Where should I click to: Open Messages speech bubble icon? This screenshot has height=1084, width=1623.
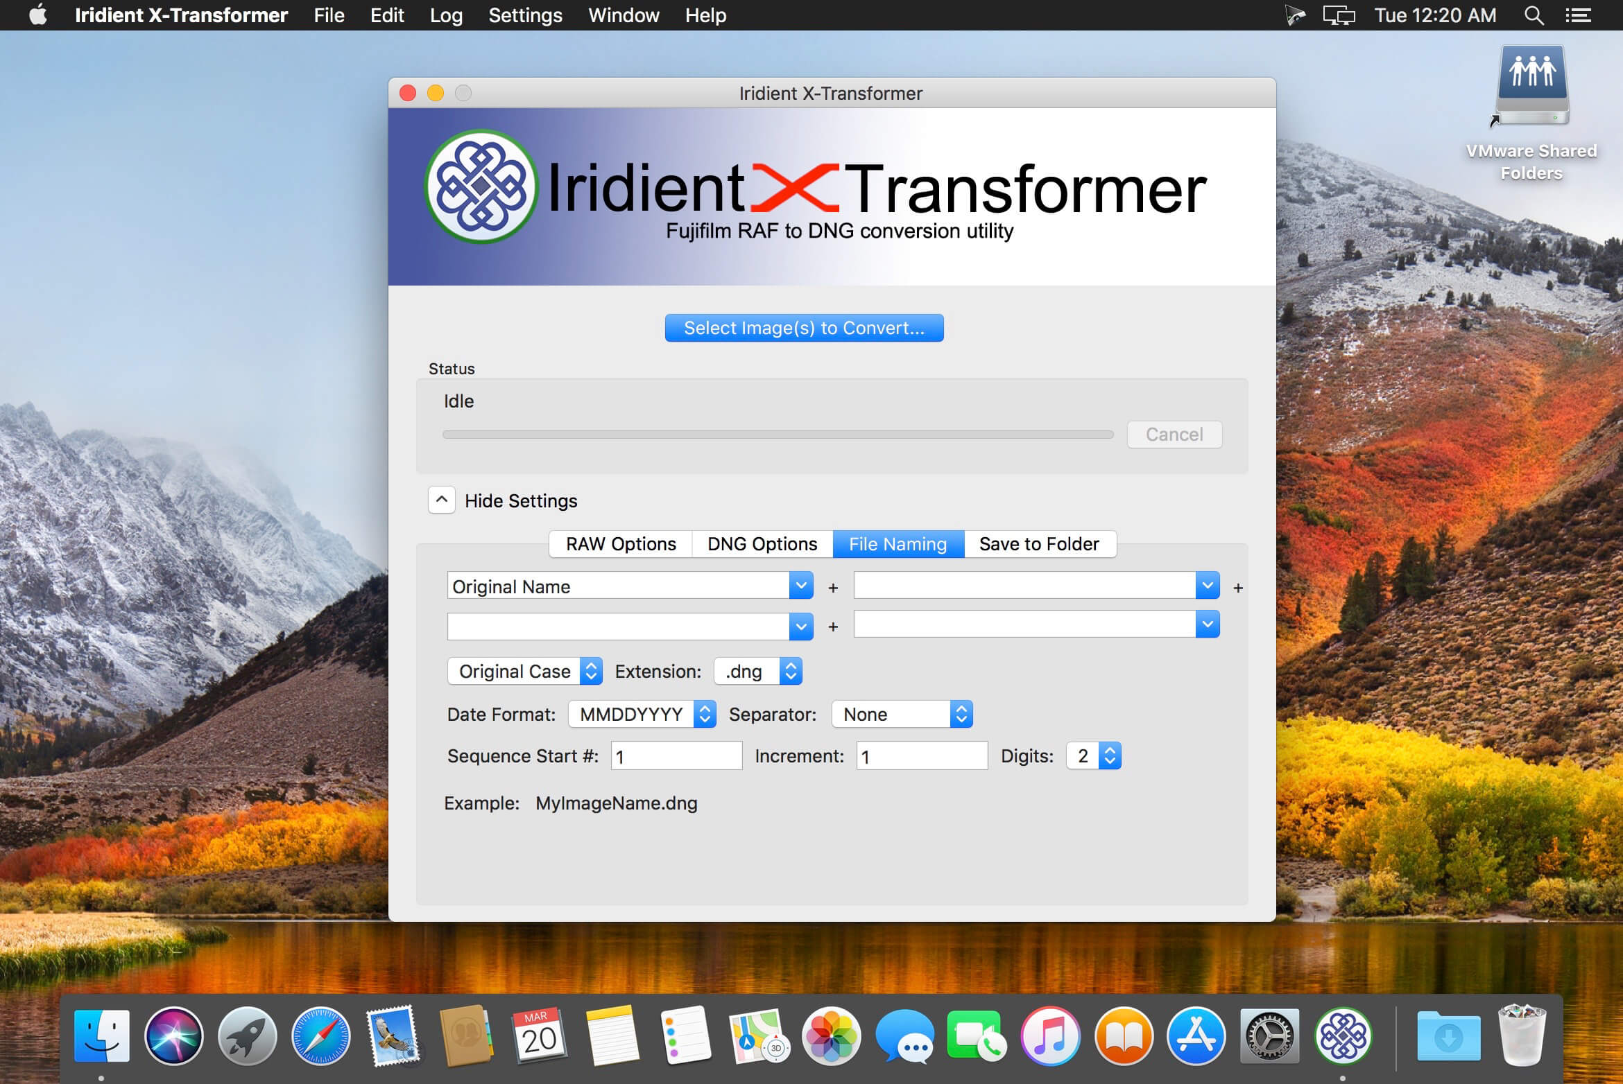pos(904,1036)
